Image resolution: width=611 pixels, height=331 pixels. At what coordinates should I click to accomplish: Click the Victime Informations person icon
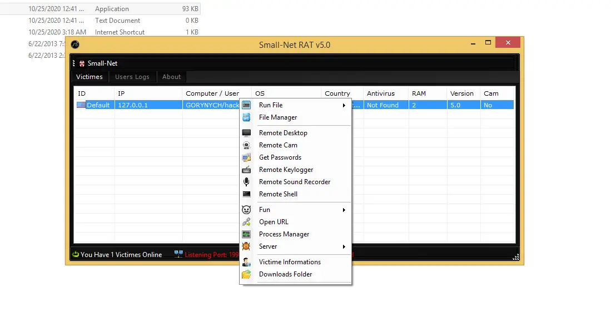pyautogui.click(x=246, y=261)
